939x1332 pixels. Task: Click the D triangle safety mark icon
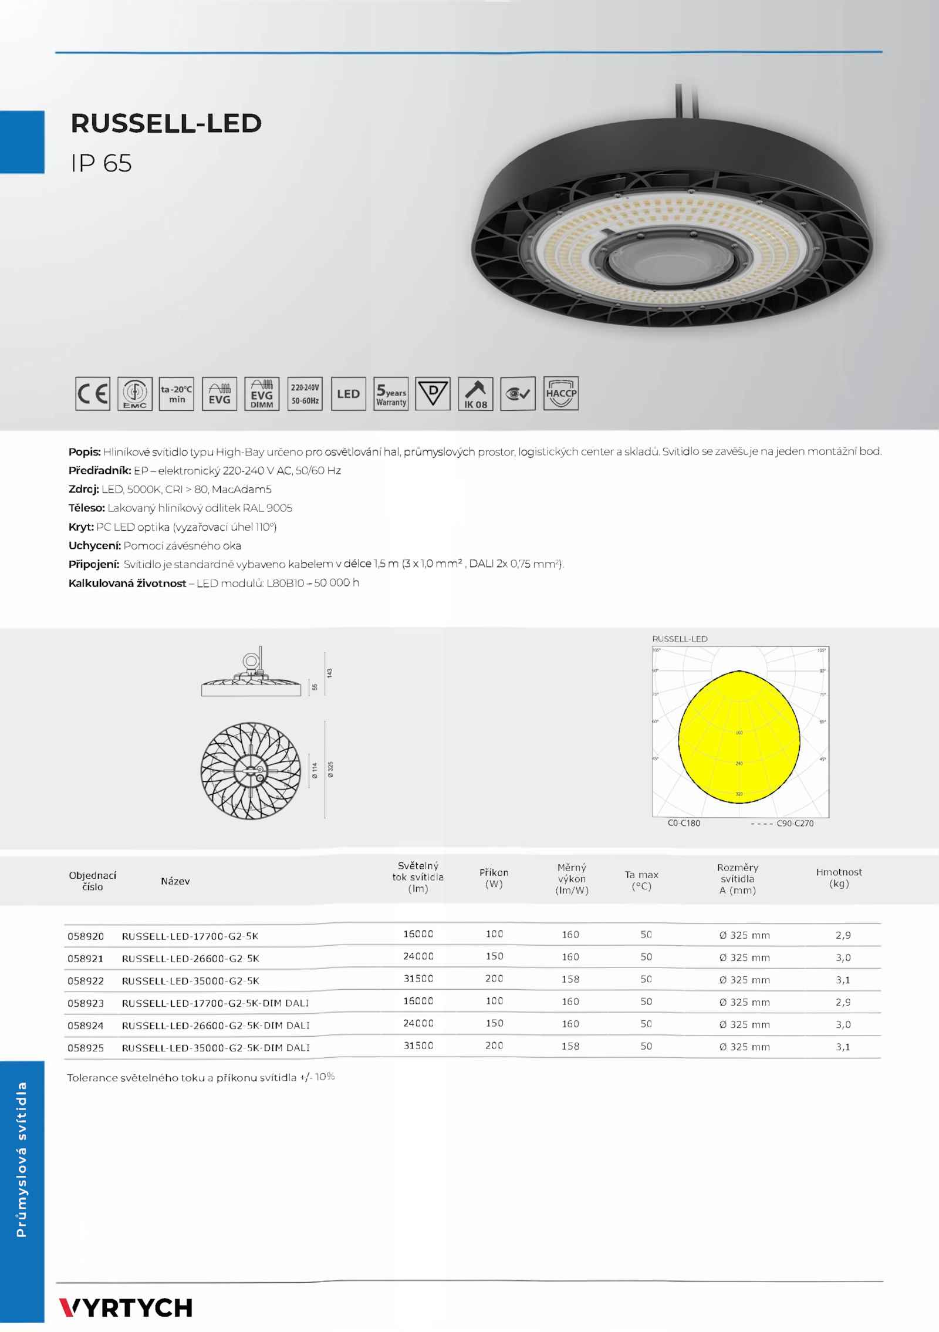[433, 393]
